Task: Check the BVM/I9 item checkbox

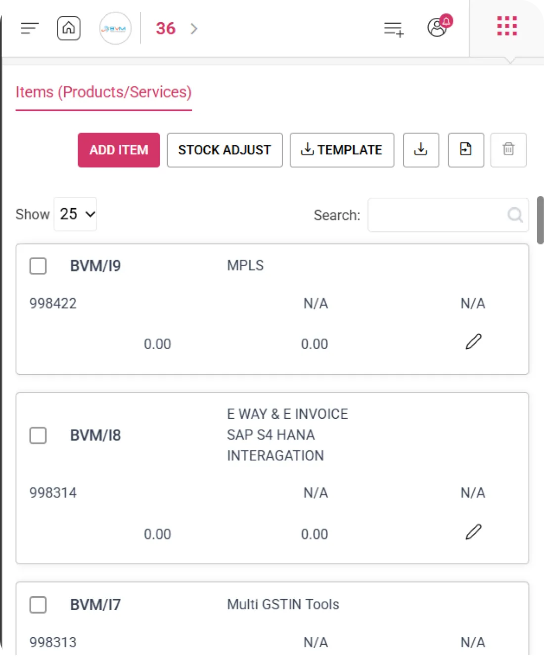Action: click(x=38, y=266)
